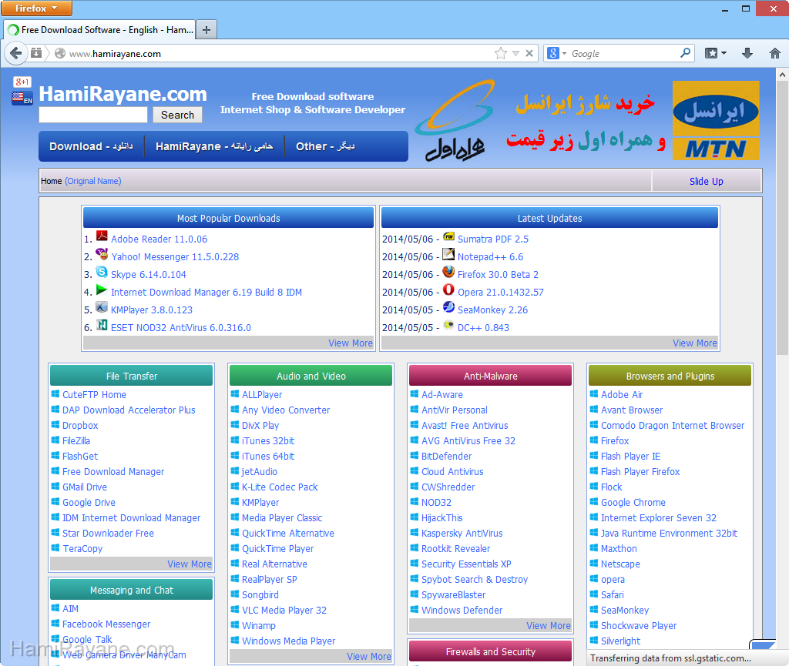Screen dimensions: 789x666
Task: Click the Notepad++ icon
Action: [448, 254]
